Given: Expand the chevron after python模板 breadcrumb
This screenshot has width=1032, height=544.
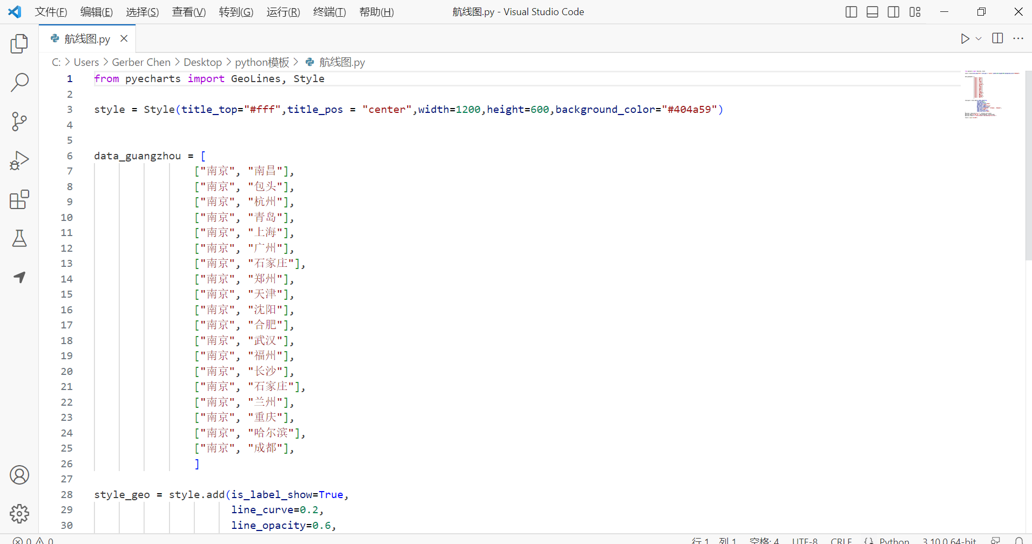Looking at the screenshot, I should pos(296,62).
